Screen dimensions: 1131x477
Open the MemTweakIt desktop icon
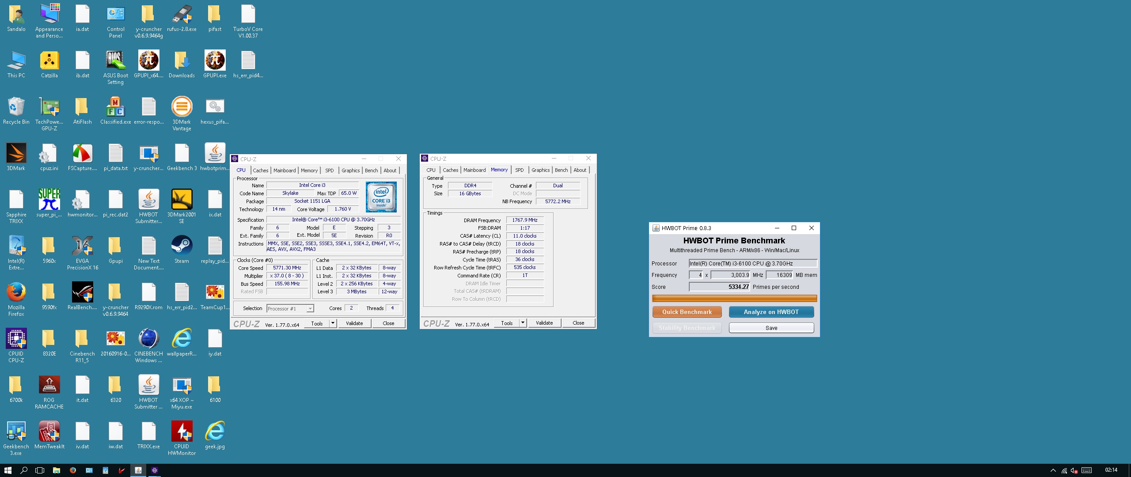click(49, 436)
